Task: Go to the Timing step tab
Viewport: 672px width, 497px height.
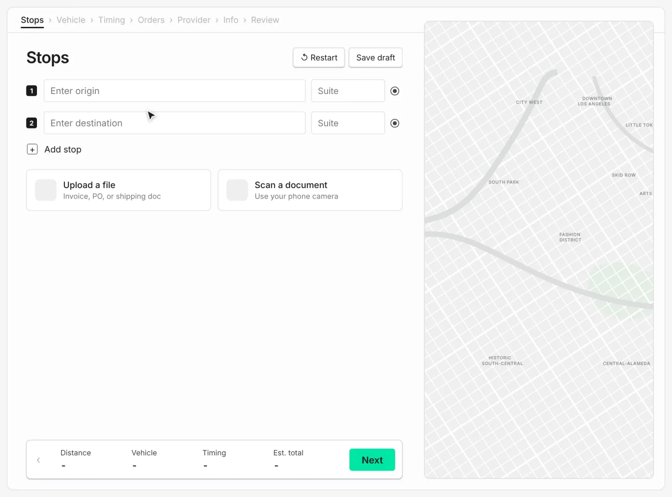Action: pyautogui.click(x=111, y=20)
